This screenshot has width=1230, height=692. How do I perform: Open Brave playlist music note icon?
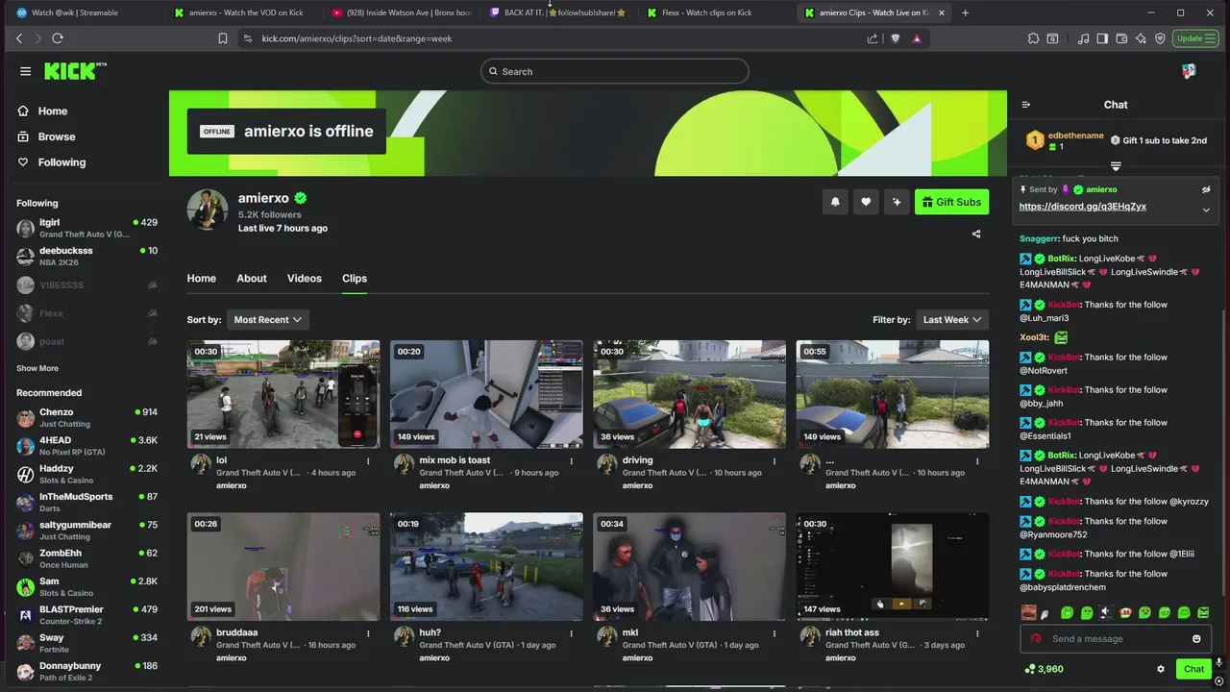click(1084, 38)
